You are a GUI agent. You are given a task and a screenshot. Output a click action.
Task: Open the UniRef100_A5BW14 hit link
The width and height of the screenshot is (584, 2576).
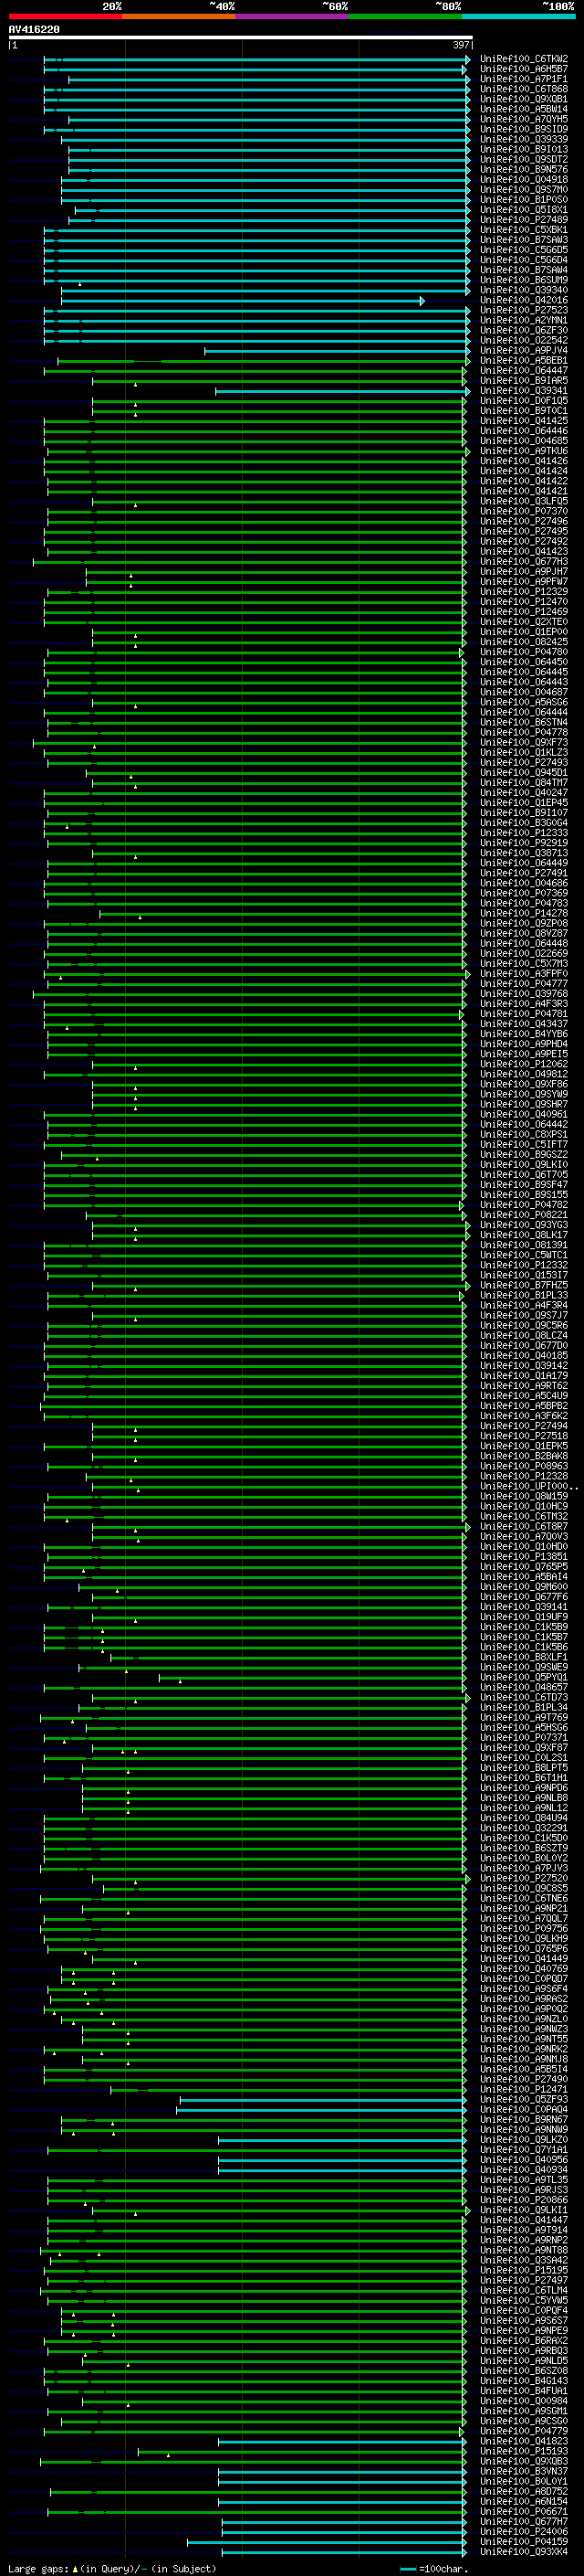(523, 109)
